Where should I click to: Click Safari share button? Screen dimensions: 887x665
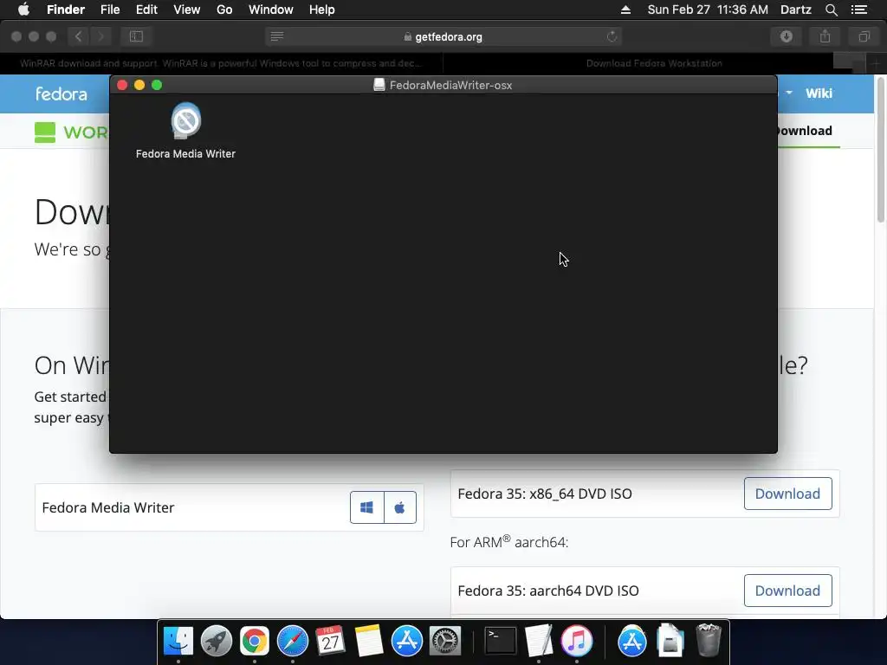pos(825,36)
